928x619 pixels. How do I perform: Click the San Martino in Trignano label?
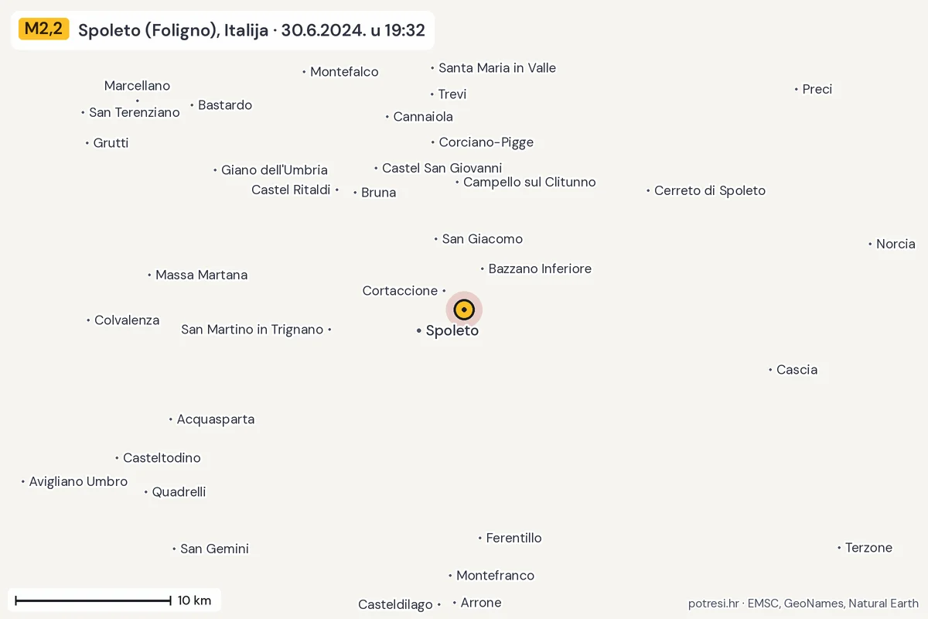(252, 330)
